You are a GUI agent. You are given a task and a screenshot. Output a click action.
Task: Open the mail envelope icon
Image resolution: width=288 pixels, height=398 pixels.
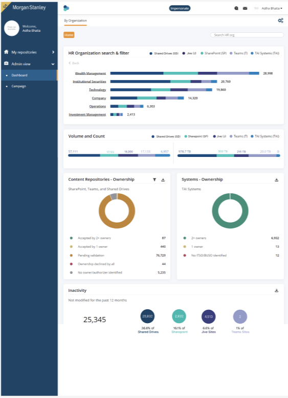tap(245, 8)
